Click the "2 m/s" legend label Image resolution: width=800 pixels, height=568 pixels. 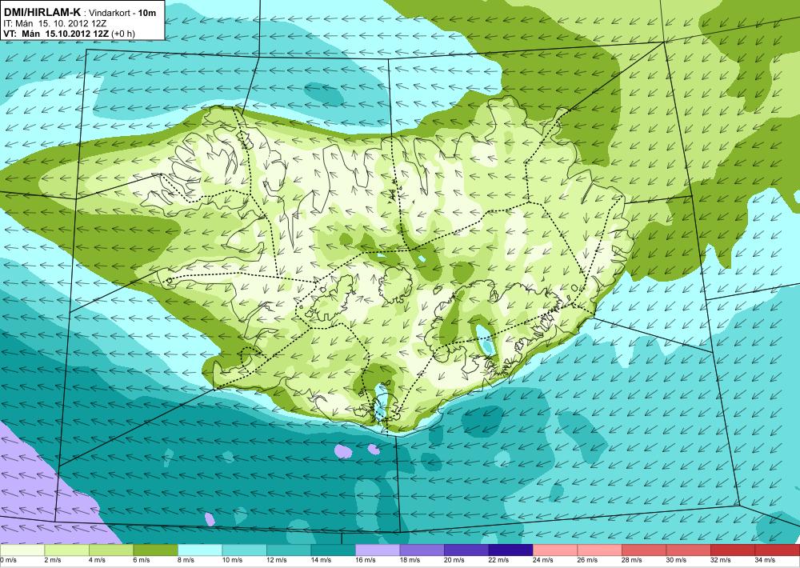pyautogui.click(x=53, y=560)
